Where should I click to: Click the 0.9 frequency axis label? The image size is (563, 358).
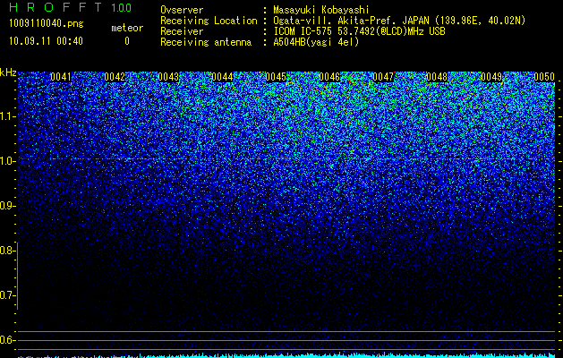[7, 206]
